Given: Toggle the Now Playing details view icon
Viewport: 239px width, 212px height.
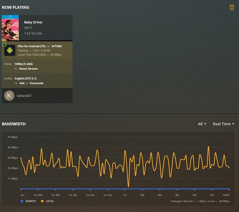Looking at the screenshot, I should pos(232,8).
